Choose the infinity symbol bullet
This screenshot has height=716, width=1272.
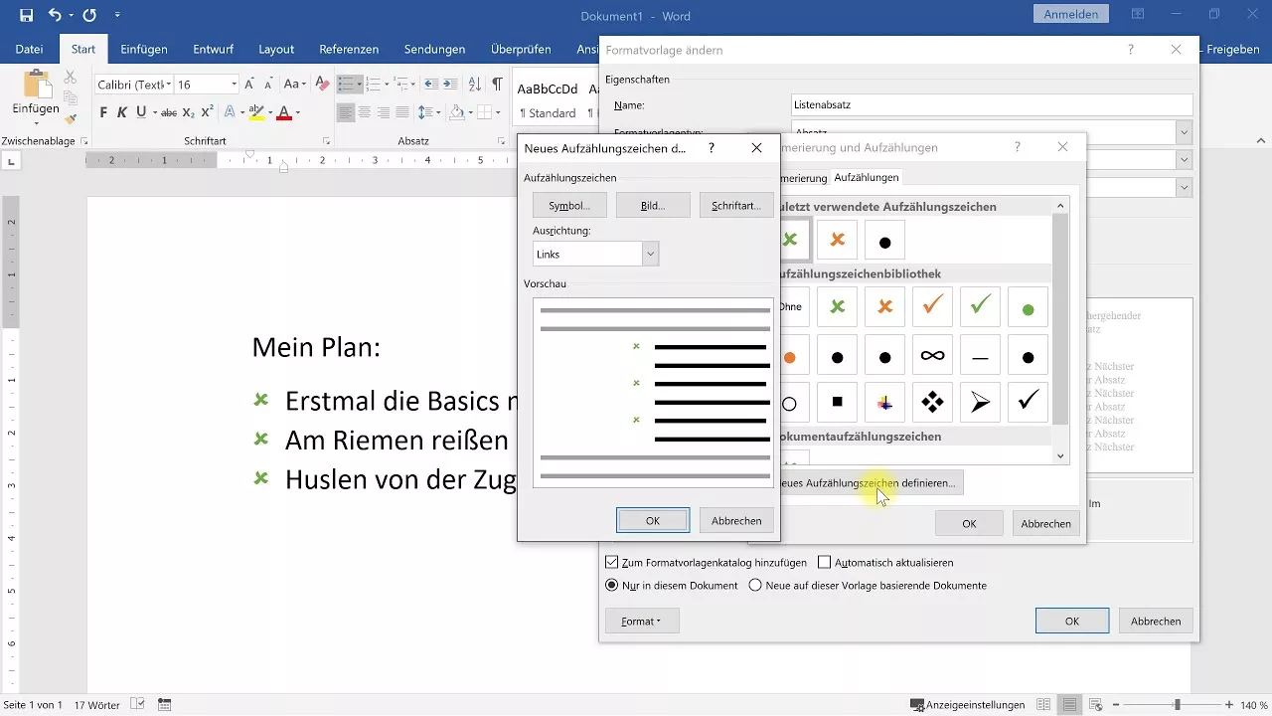click(932, 354)
